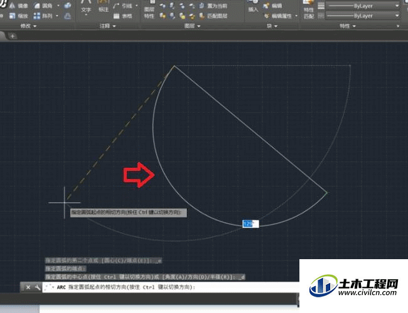This screenshot has width=408, height=313.
Task: Close the command line with the X
Action: 28,287
